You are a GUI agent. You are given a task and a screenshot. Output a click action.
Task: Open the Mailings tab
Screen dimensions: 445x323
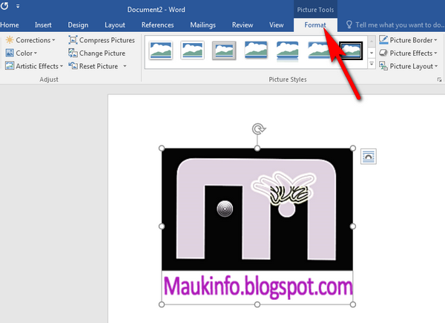pos(202,25)
